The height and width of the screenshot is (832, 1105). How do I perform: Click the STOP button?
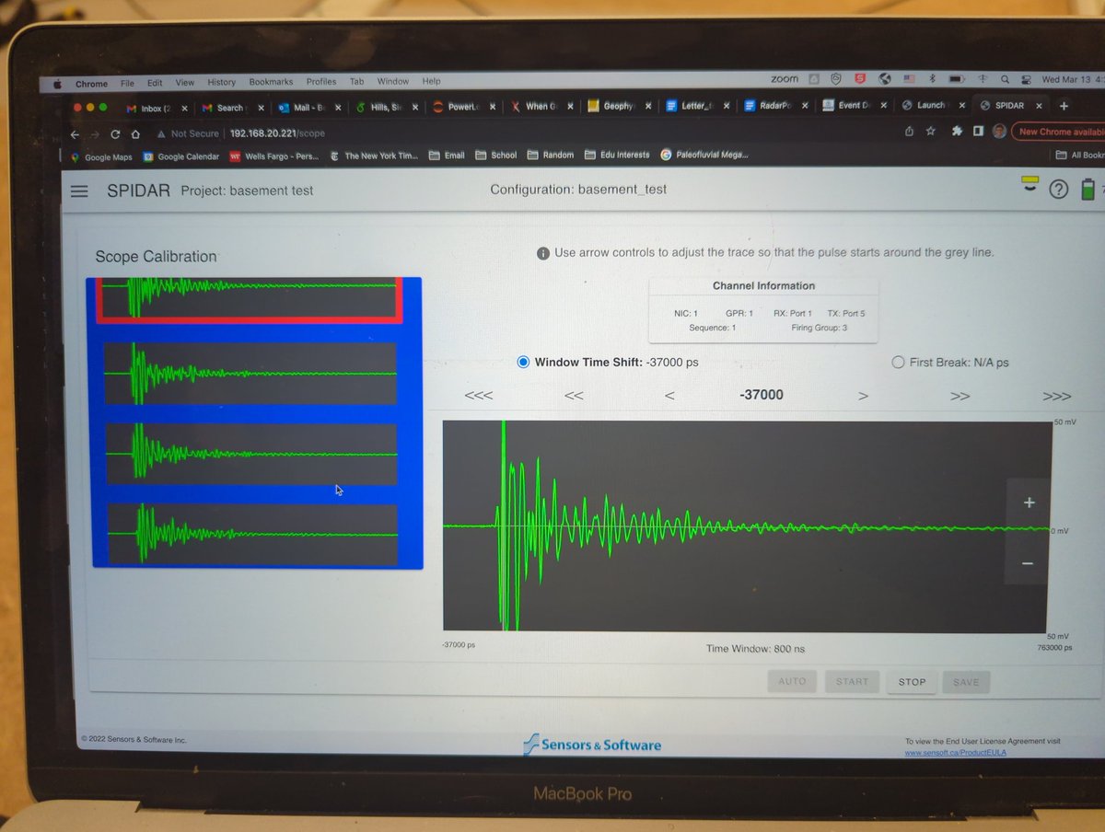(x=912, y=682)
